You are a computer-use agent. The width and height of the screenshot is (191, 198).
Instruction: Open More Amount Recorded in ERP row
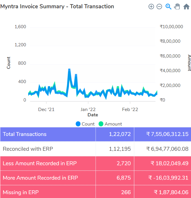(96, 178)
